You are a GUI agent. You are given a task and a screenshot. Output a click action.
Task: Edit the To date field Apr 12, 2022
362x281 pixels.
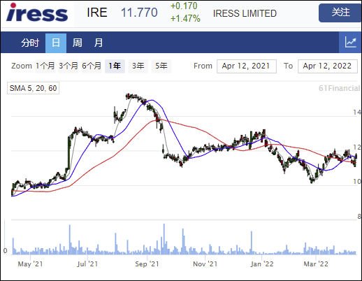coord(328,66)
